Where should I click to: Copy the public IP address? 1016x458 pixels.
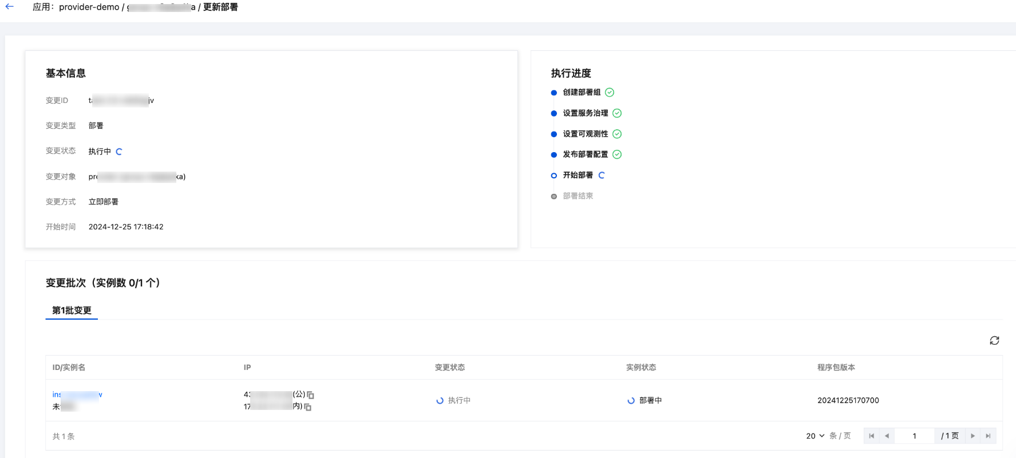pyautogui.click(x=311, y=395)
